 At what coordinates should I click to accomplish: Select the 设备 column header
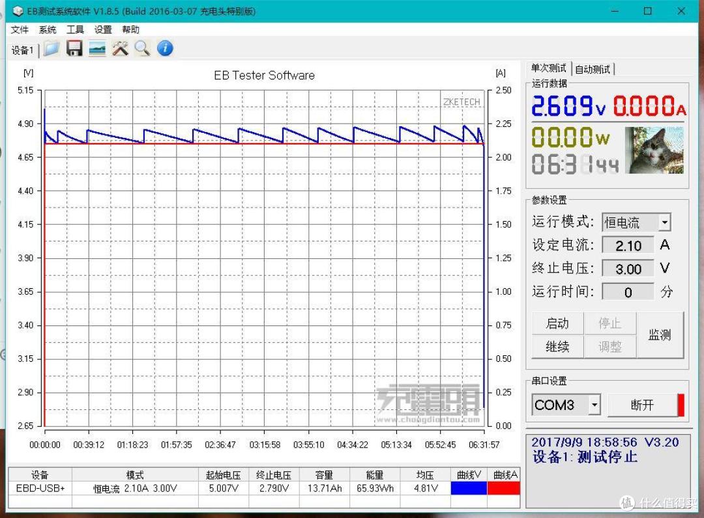pyautogui.click(x=40, y=474)
